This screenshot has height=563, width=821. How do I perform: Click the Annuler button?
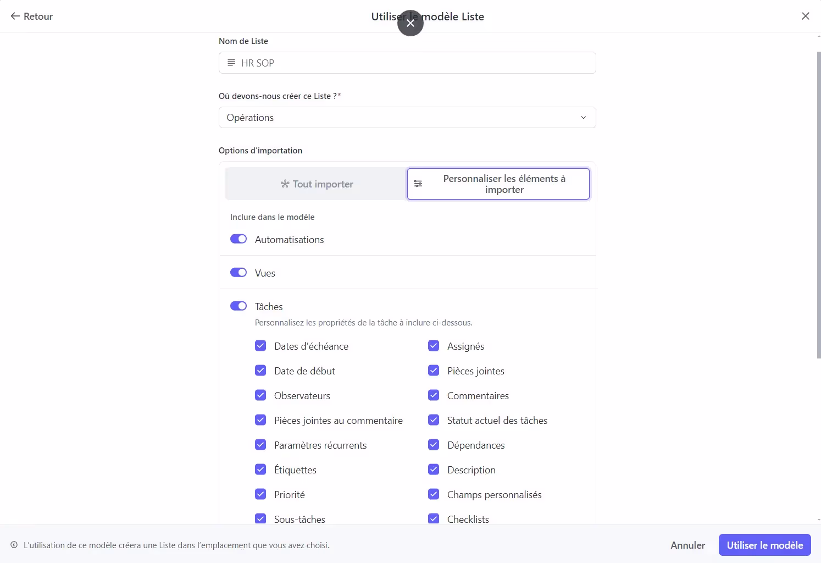tap(687, 545)
